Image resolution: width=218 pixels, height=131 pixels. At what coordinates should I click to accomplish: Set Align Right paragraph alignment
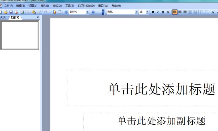coord(185,12)
